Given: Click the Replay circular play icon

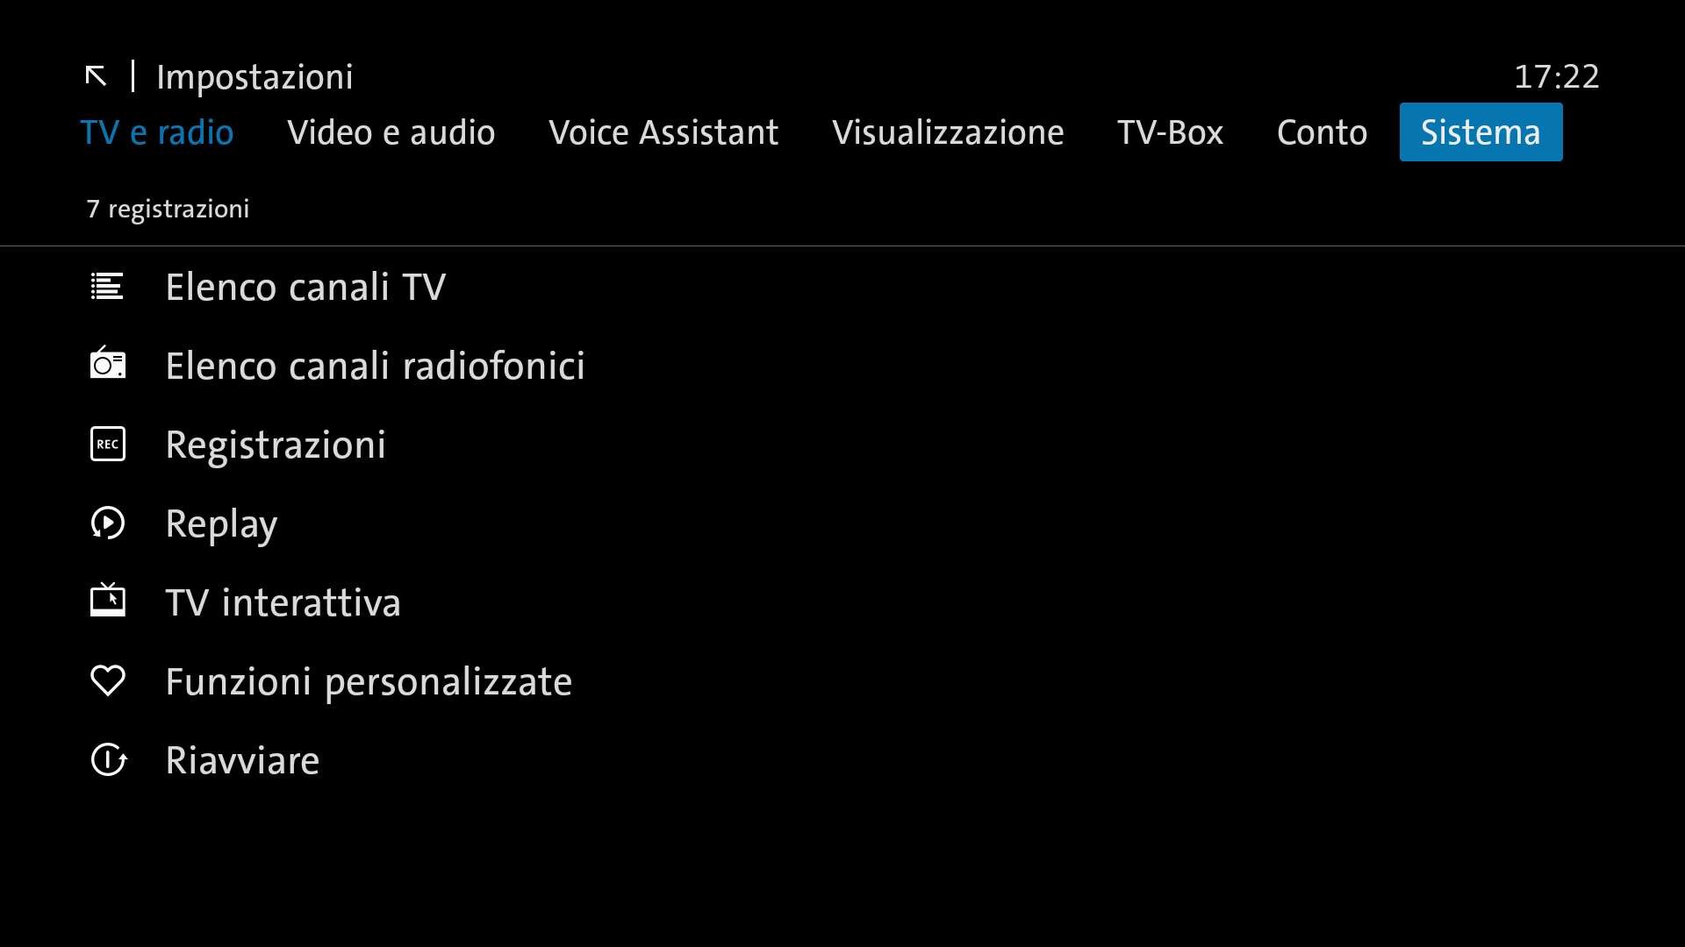Looking at the screenshot, I should 107,523.
